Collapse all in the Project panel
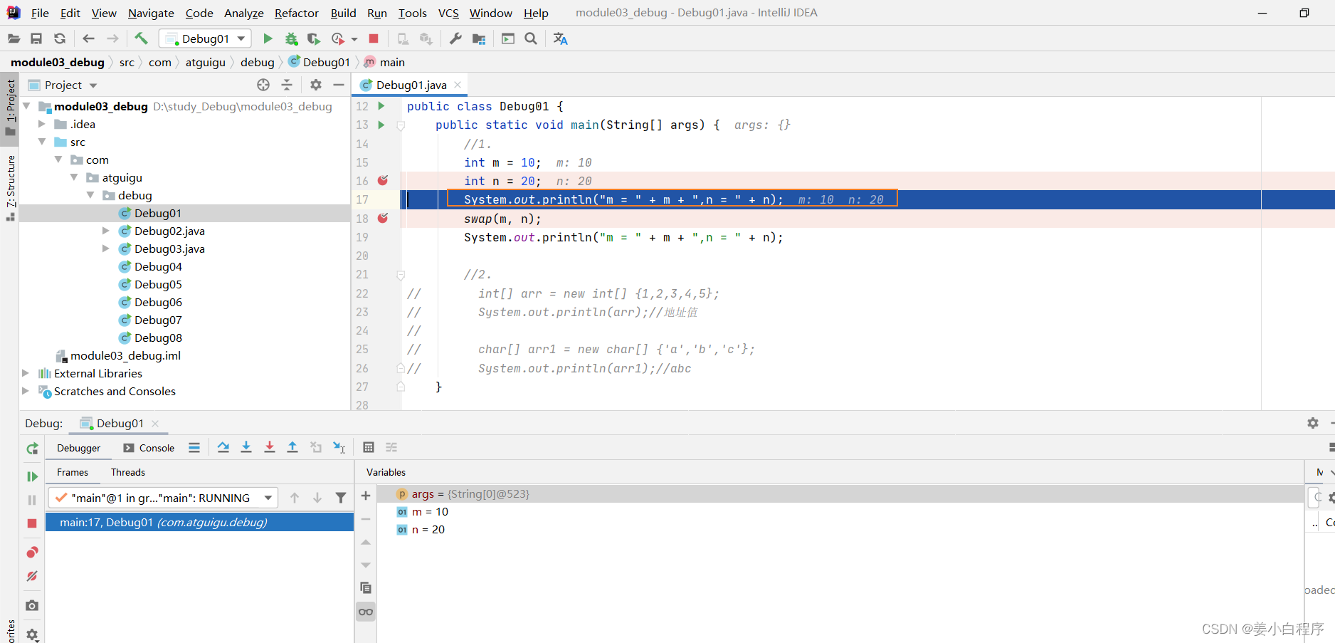 click(287, 85)
